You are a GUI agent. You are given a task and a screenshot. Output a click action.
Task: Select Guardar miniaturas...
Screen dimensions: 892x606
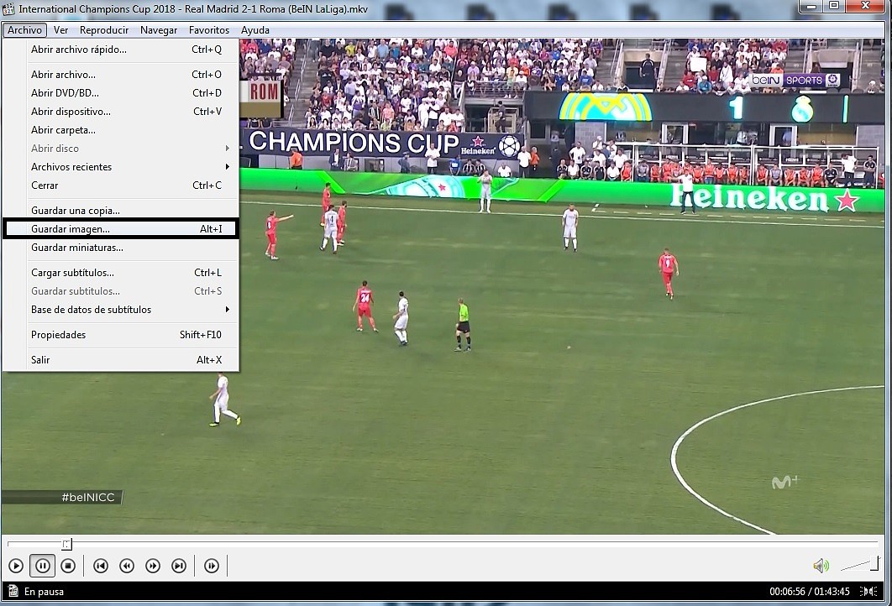click(x=121, y=248)
